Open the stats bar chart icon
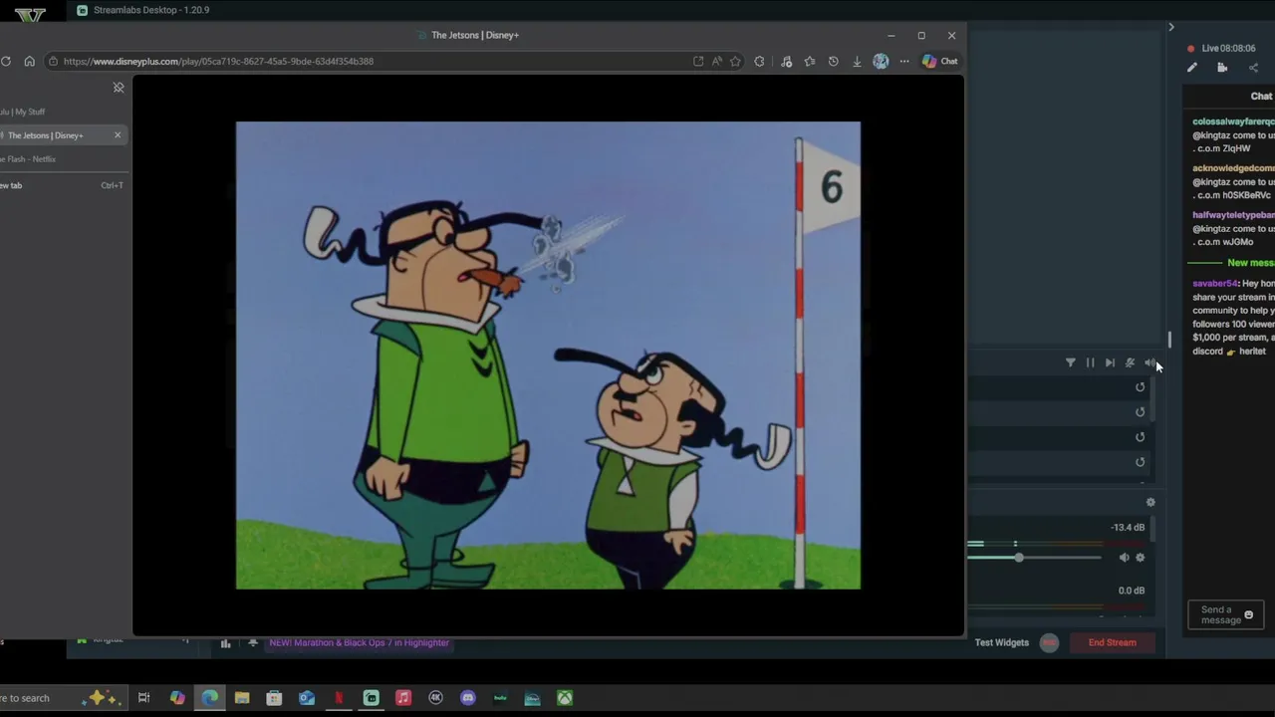 coord(225,643)
